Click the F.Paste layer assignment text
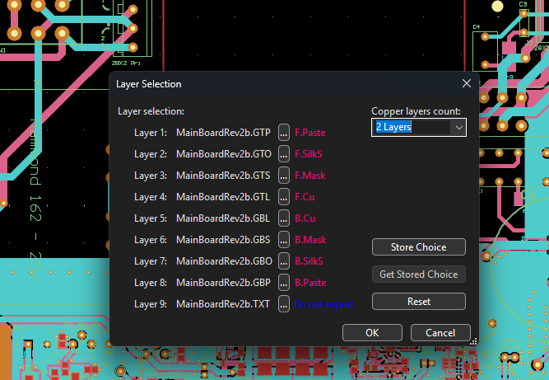This screenshot has height=380, width=549. 309,133
